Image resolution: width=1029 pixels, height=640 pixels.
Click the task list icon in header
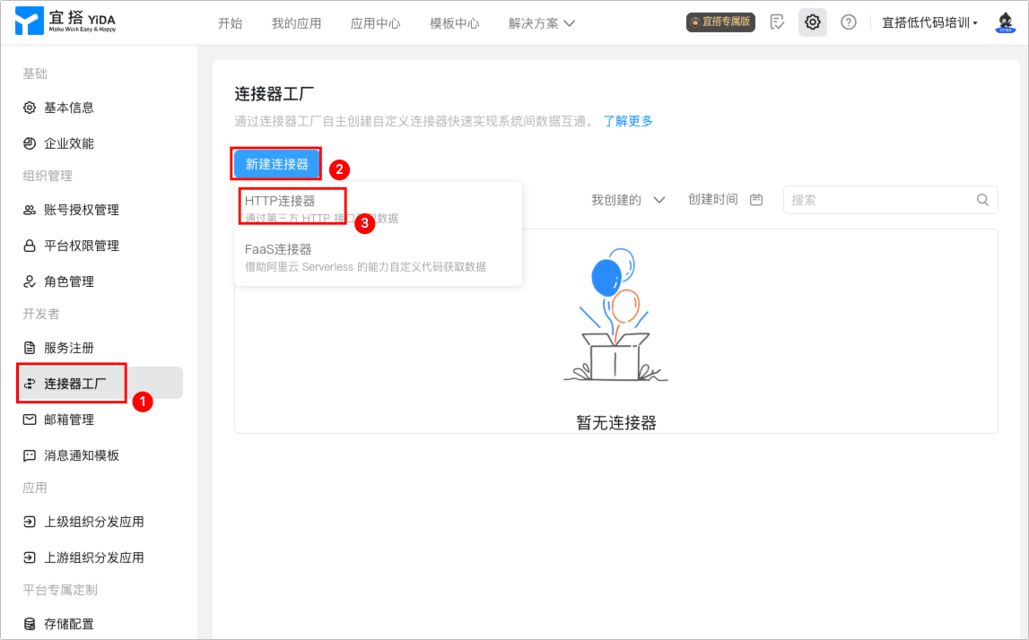click(778, 22)
